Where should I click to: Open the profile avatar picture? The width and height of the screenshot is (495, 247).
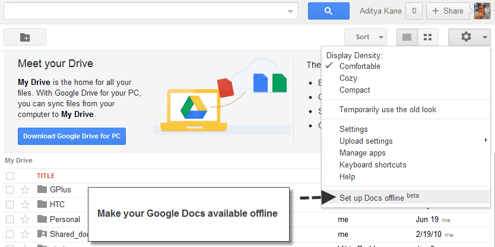coord(482,11)
